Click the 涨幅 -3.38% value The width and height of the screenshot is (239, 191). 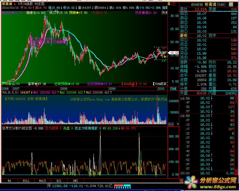pyautogui.click(x=201, y=67)
